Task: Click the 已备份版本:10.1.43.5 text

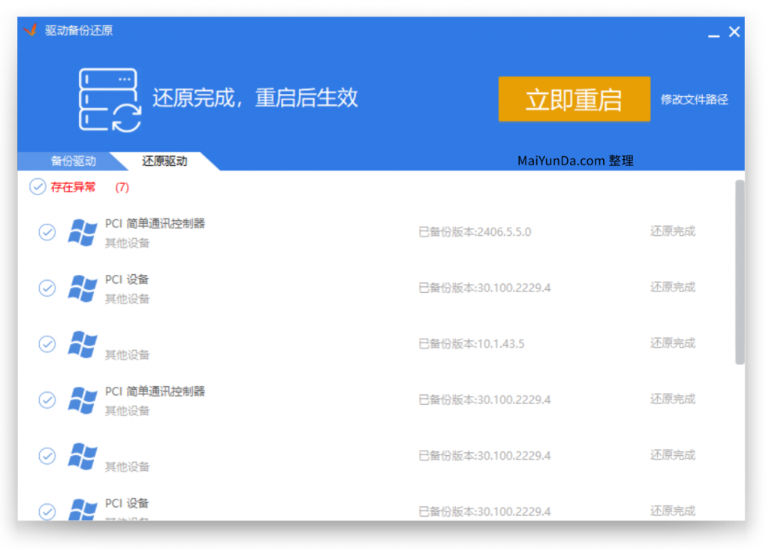Action: click(472, 344)
